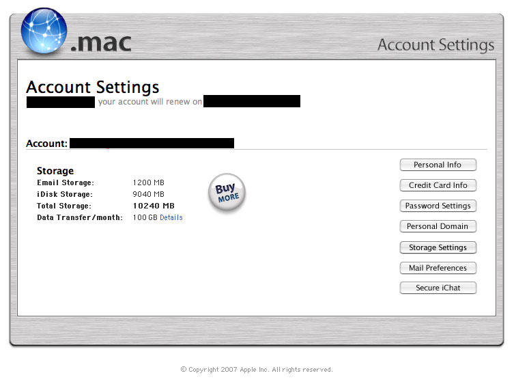Click the round Buy More button
Viewport: 514px width, 380px height.
point(227,193)
